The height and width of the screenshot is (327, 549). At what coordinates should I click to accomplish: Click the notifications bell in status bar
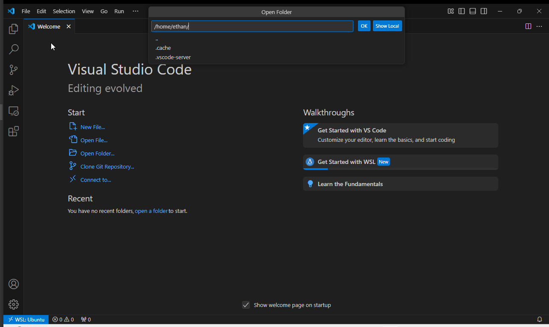click(539, 319)
